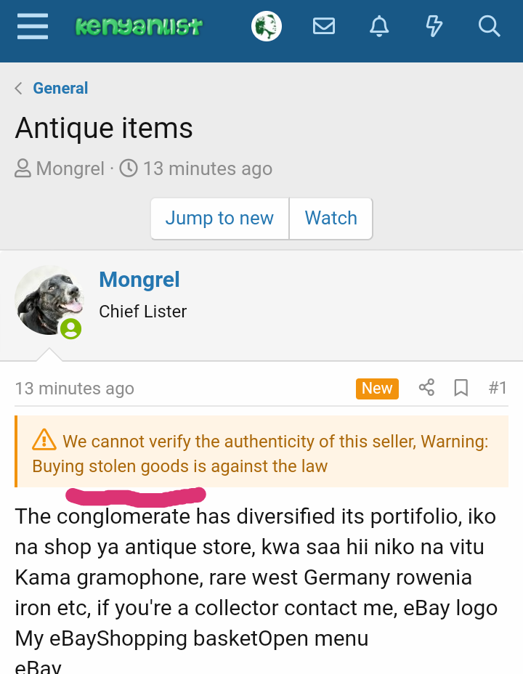
Task: Check alerts via the bell icon
Action: coord(379,28)
